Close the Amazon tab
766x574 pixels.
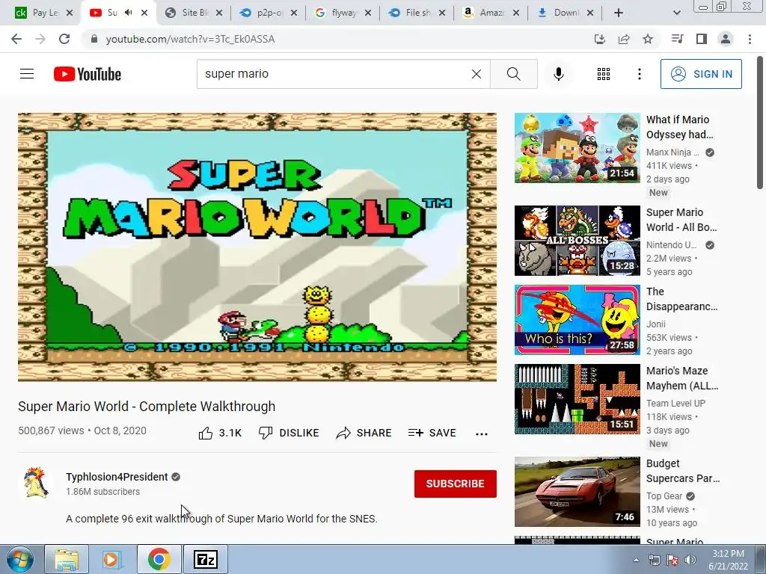click(516, 13)
